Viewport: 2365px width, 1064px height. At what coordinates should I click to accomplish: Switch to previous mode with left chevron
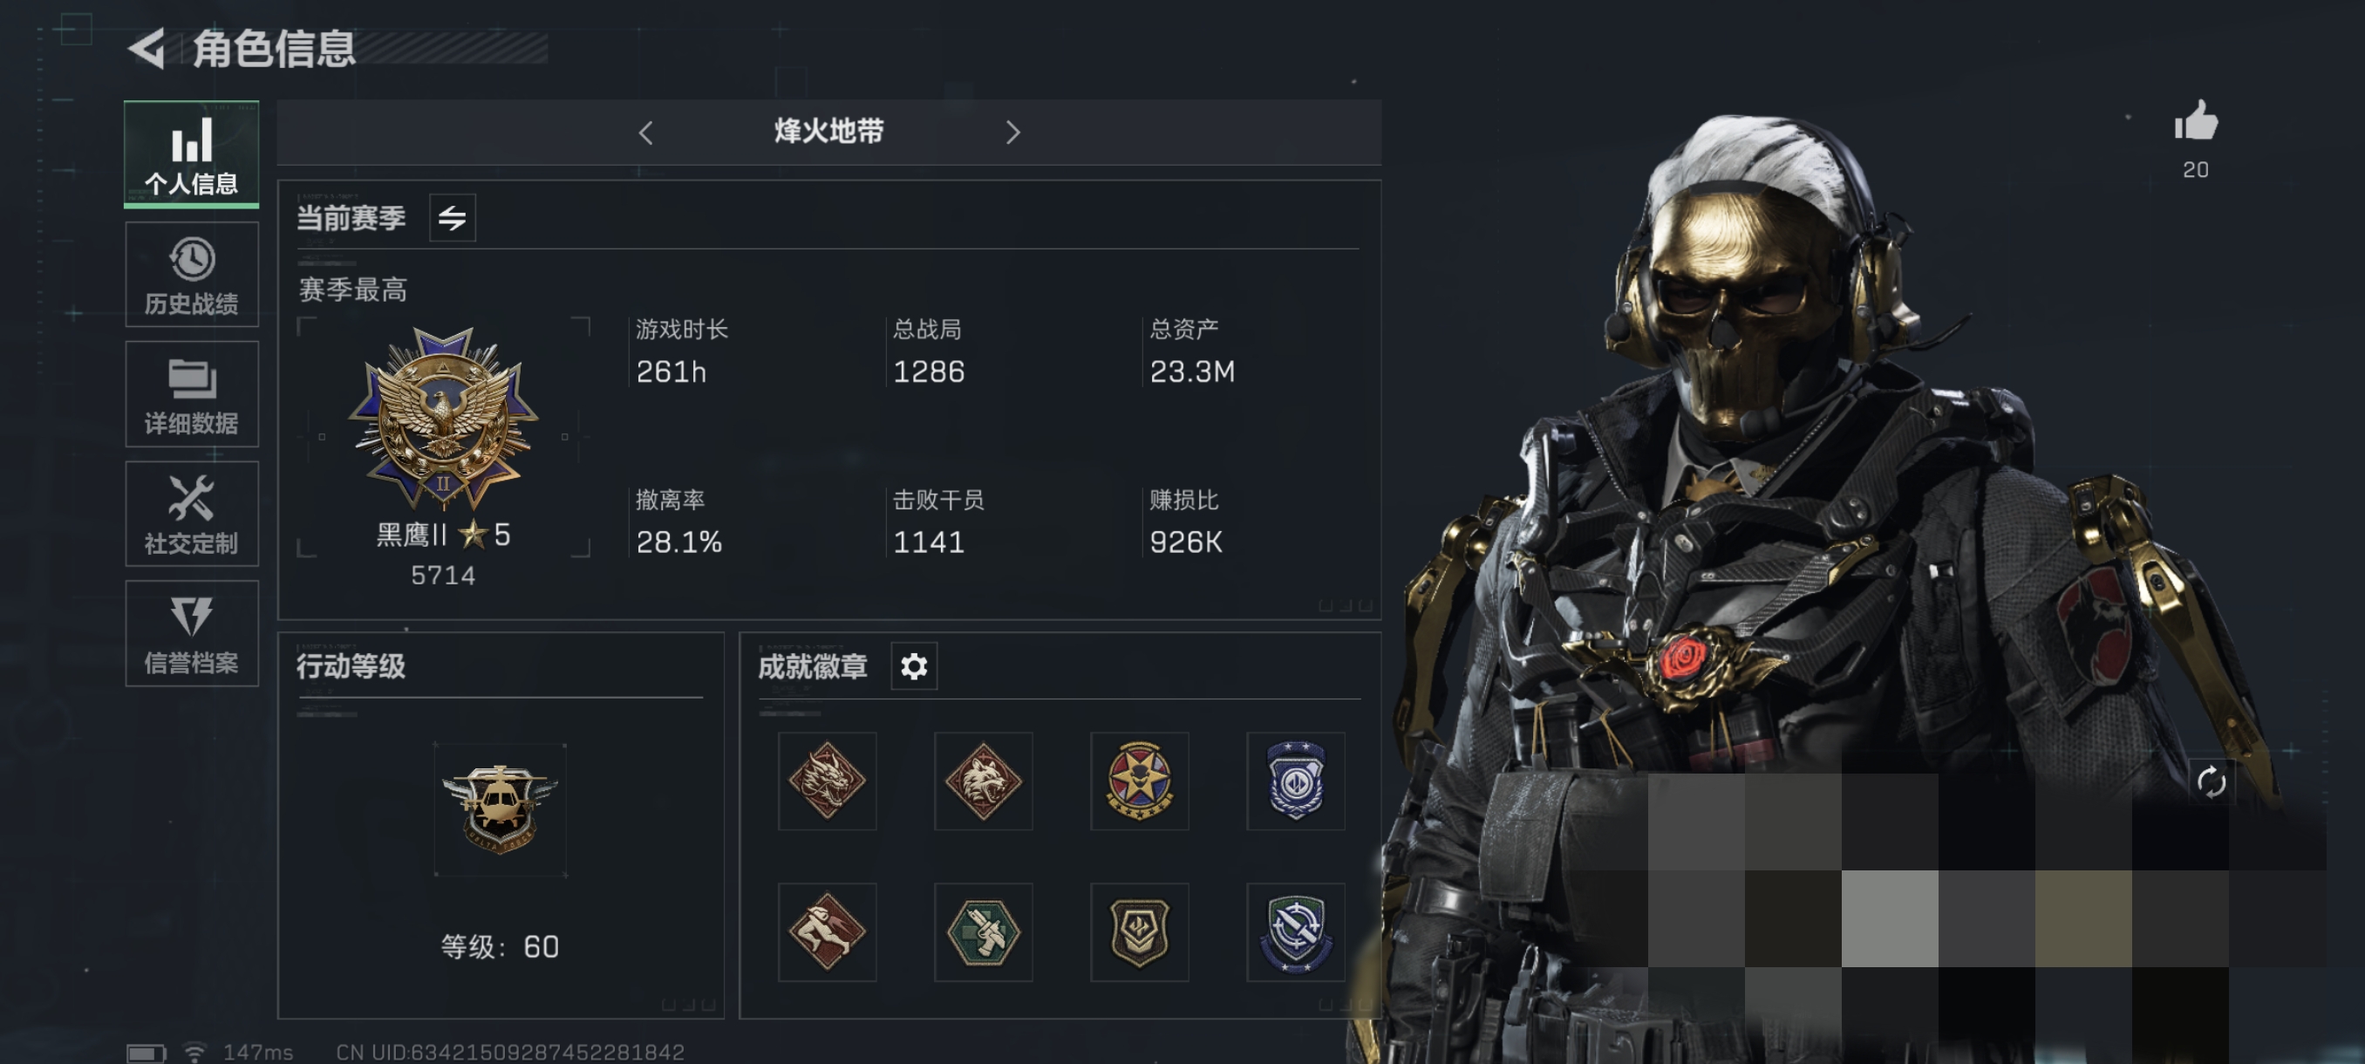(645, 133)
